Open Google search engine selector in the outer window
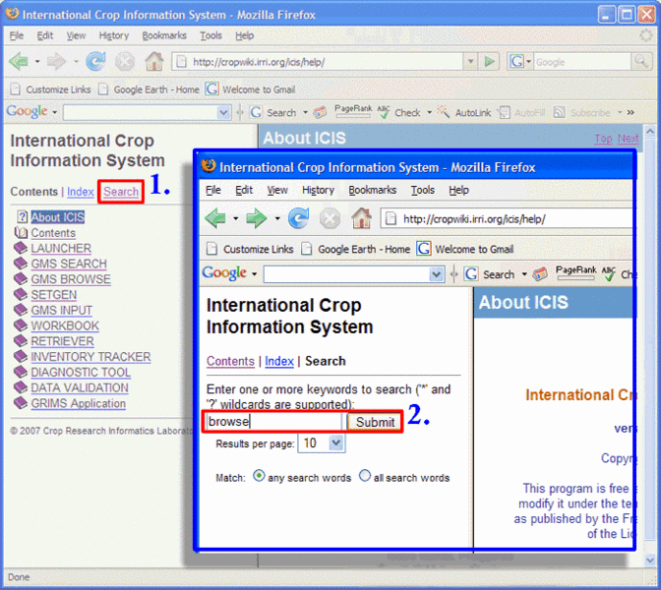This screenshot has width=661, height=590. (x=519, y=62)
